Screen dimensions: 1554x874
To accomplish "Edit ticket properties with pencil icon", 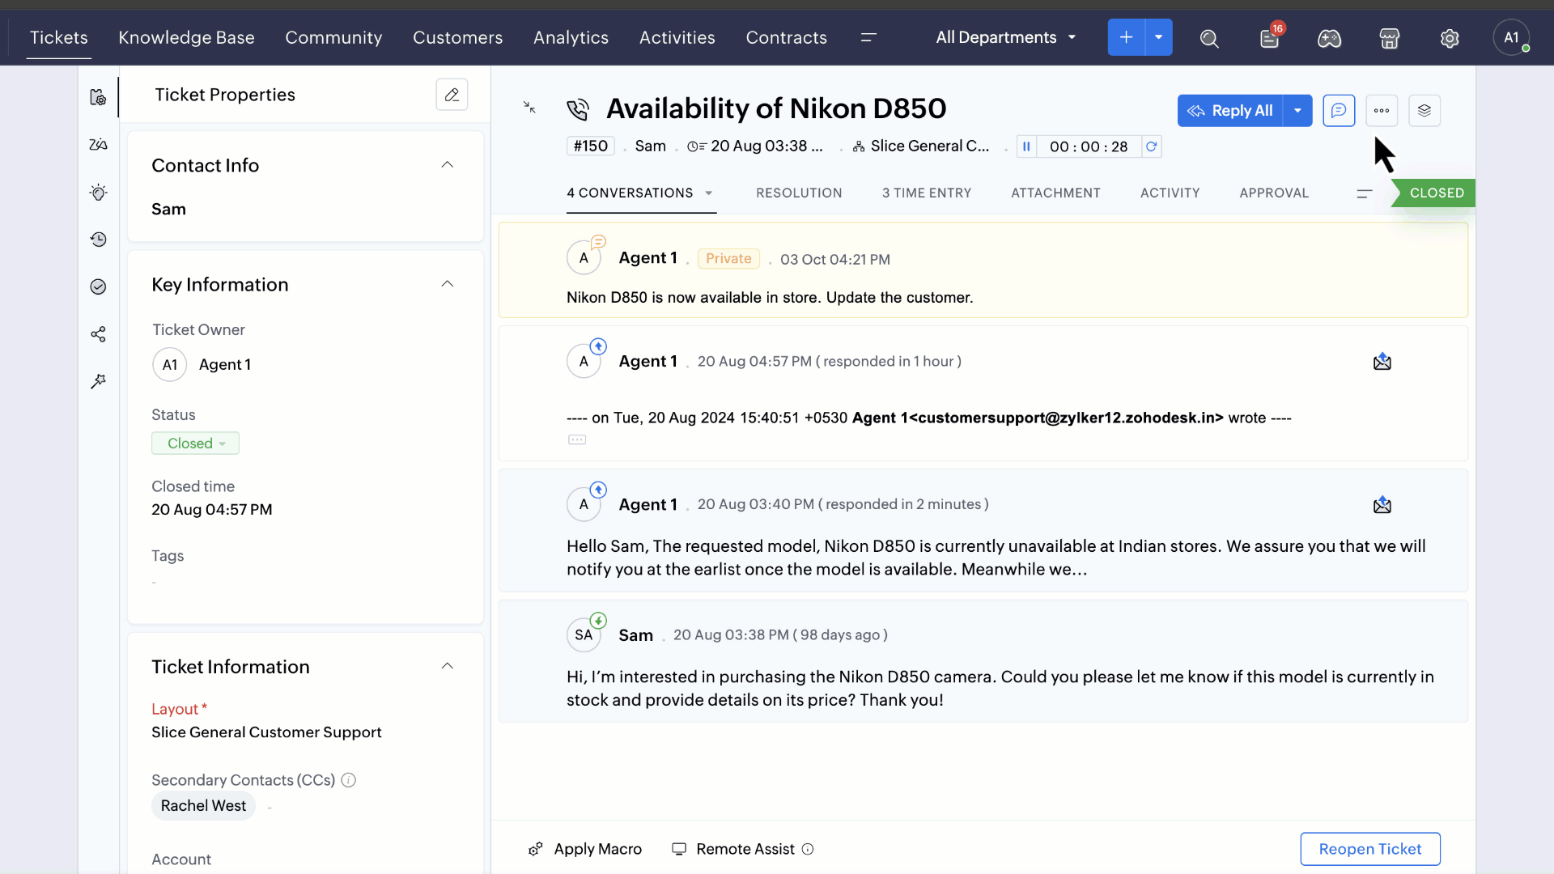I will coord(452,95).
